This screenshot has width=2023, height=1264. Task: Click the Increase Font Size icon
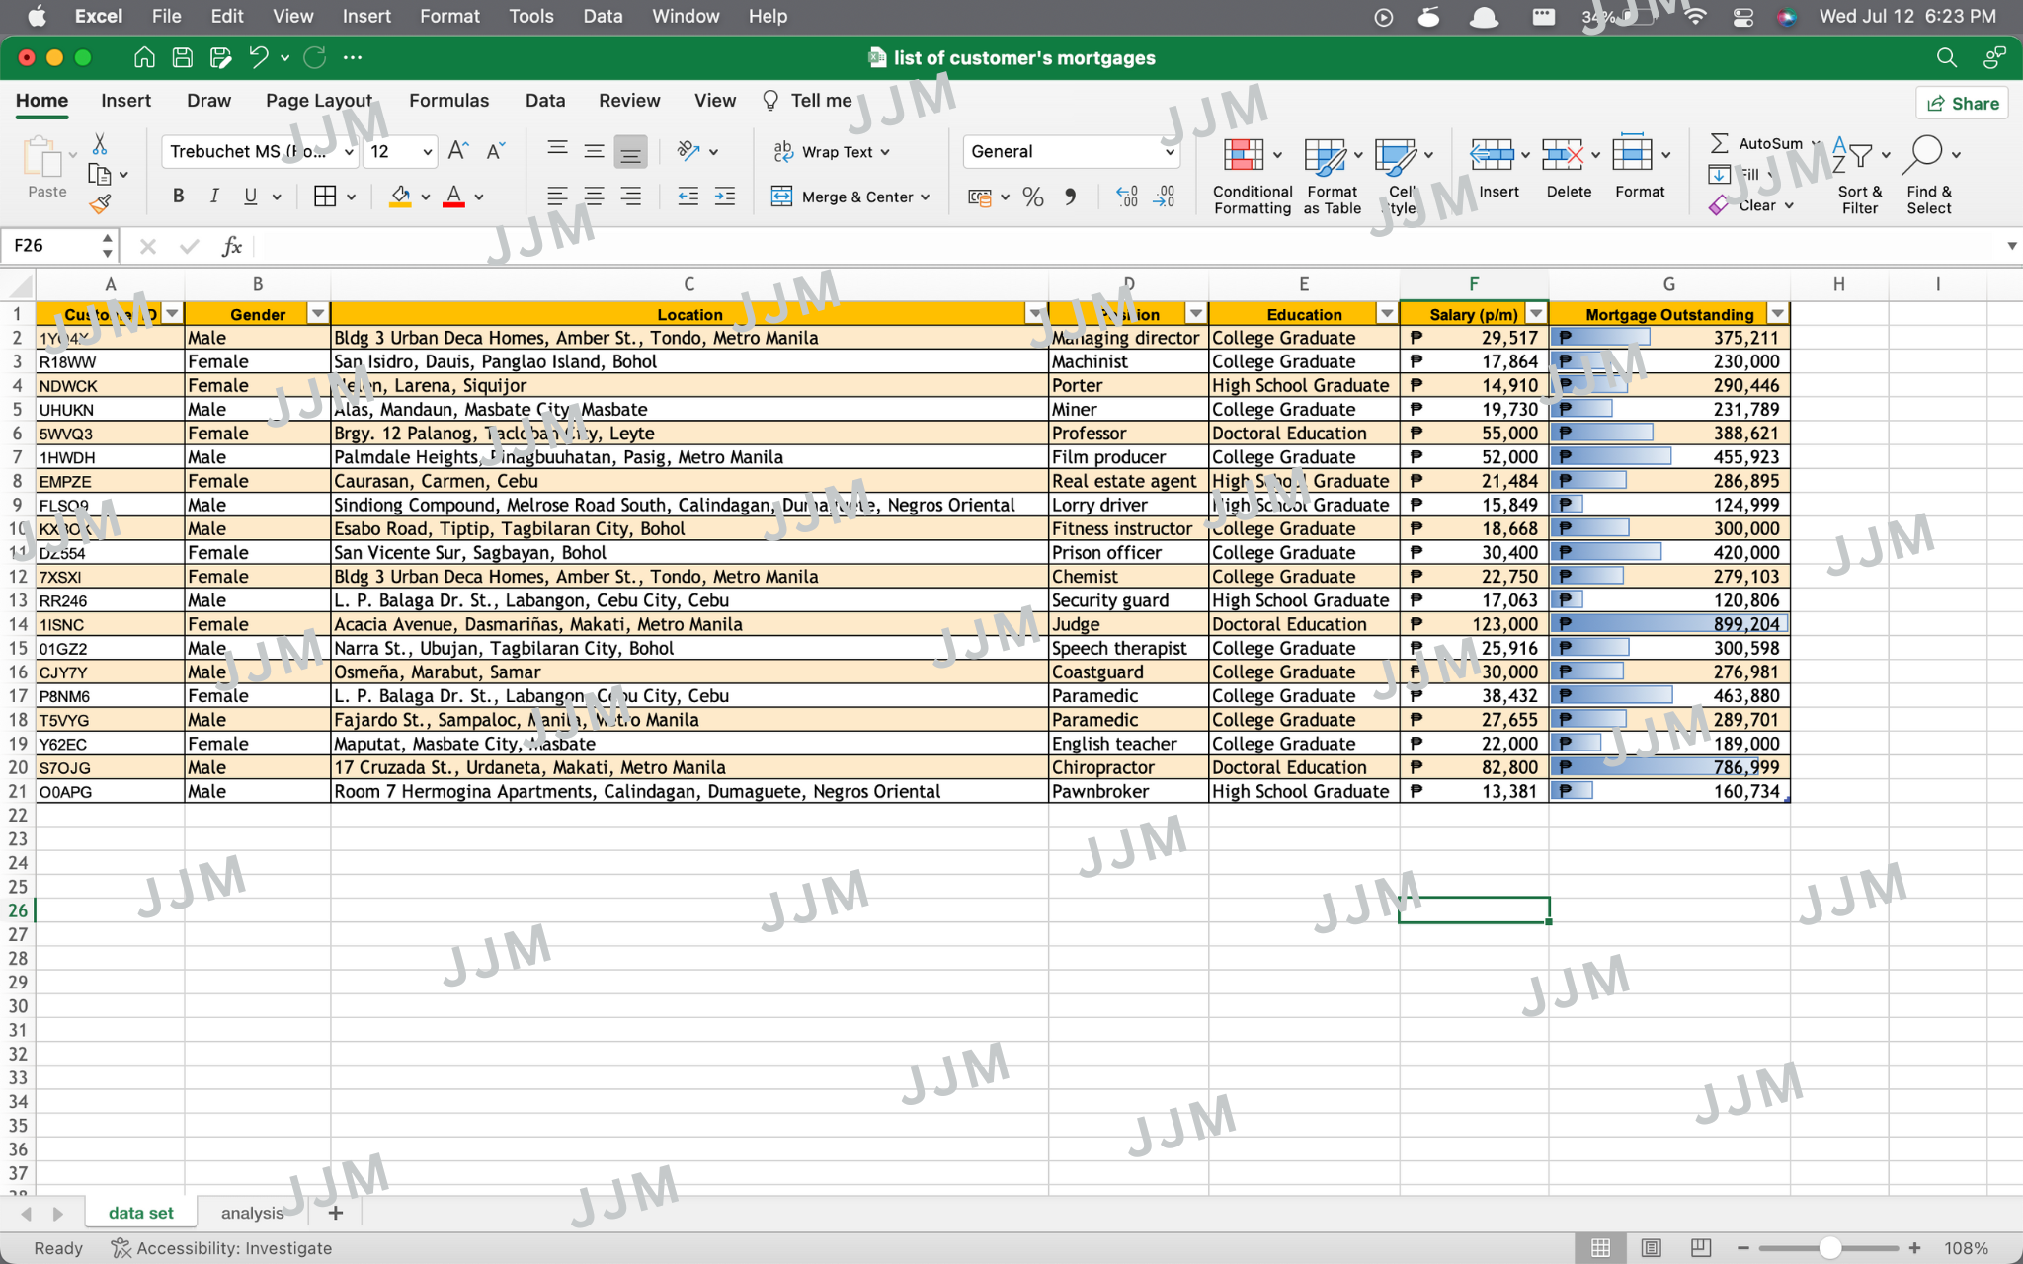point(457,151)
